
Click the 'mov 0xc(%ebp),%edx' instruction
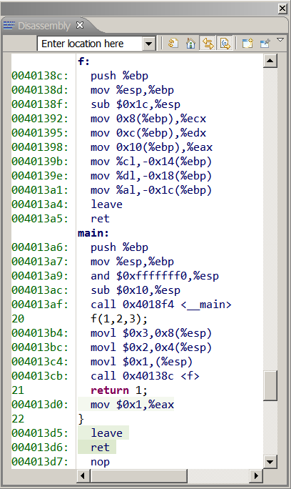[148, 133]
